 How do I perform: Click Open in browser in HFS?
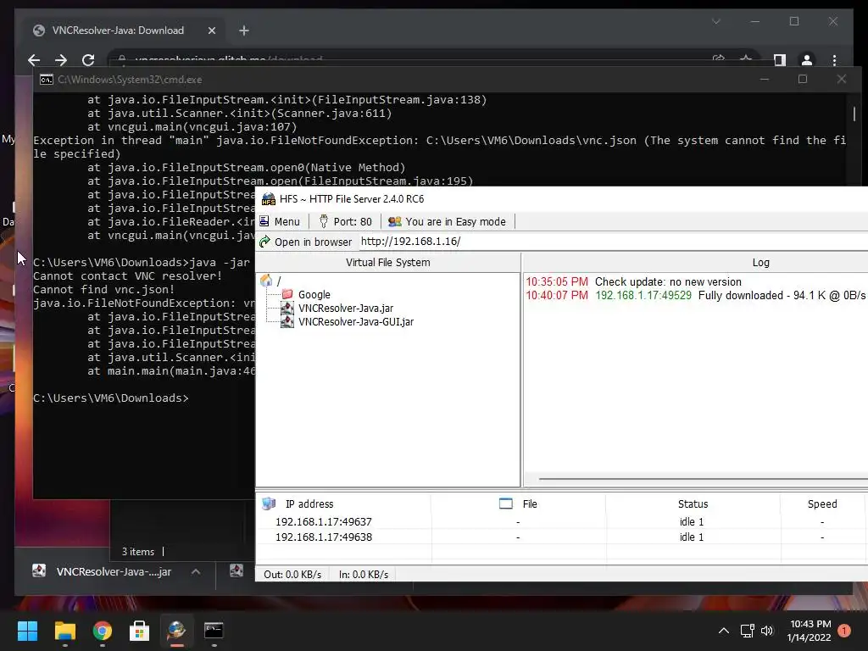tap(305, 242)
